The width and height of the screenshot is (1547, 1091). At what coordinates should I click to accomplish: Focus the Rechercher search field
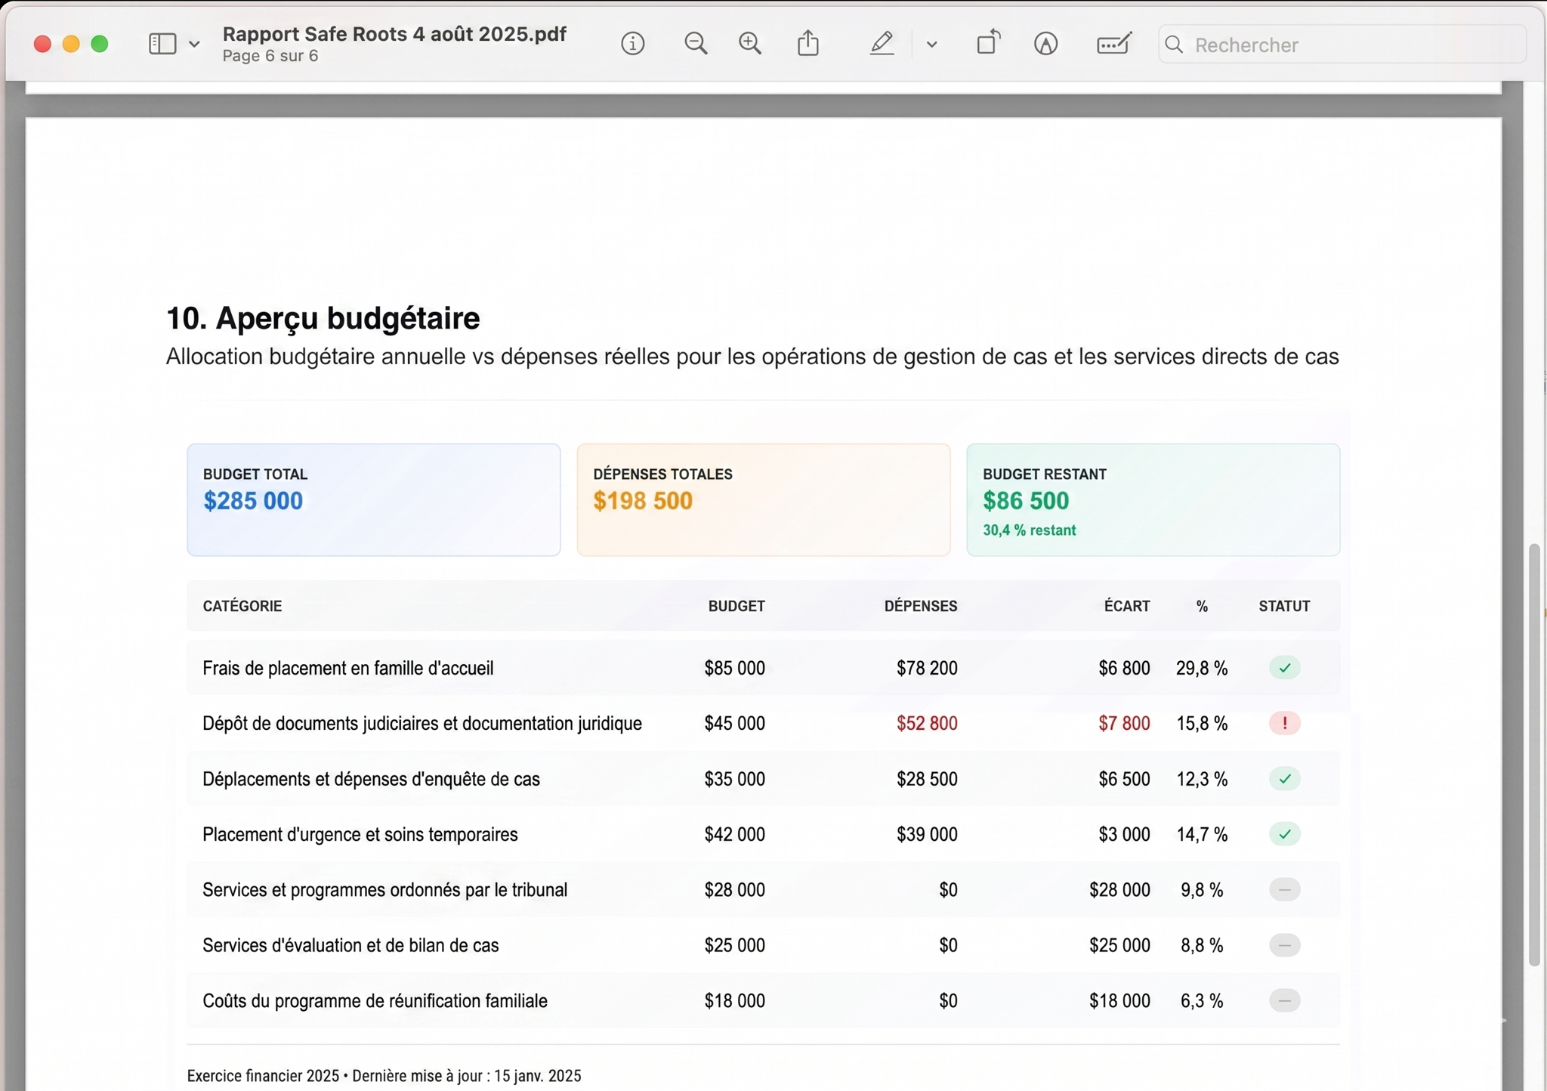tap(1342, 45)
